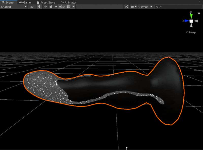Click the effects (skybox/fog) toggle icon
The width and height of the screenshot is (203, 150).
pos(51,7)
